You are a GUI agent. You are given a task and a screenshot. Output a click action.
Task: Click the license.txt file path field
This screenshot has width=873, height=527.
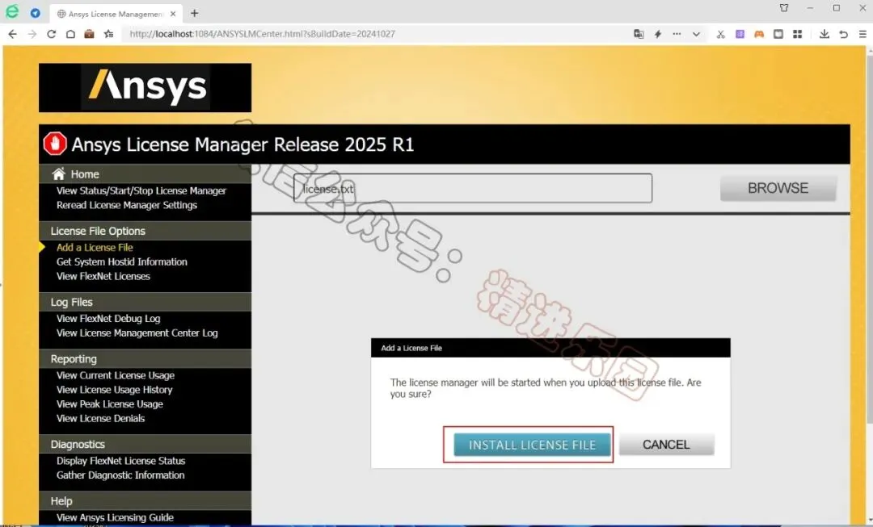click(473, 189)
